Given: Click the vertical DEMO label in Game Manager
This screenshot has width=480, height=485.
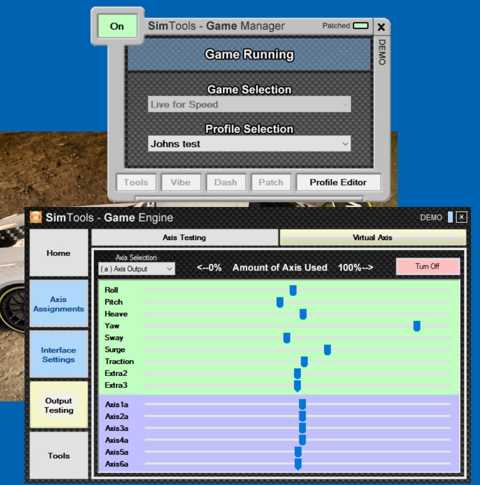Looking at the screenshot, I should pos(382,52).
